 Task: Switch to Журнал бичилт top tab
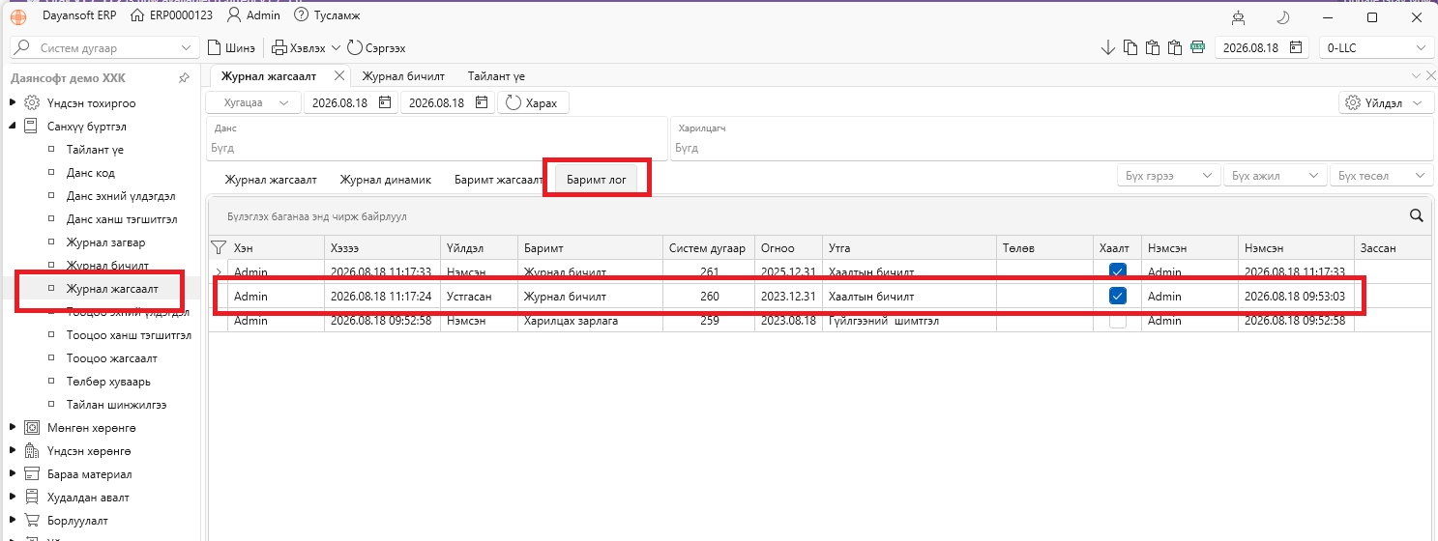point(403,75)
